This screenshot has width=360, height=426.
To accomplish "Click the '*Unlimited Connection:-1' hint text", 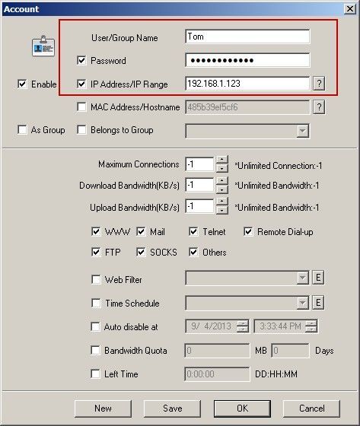I will point(279,166).
